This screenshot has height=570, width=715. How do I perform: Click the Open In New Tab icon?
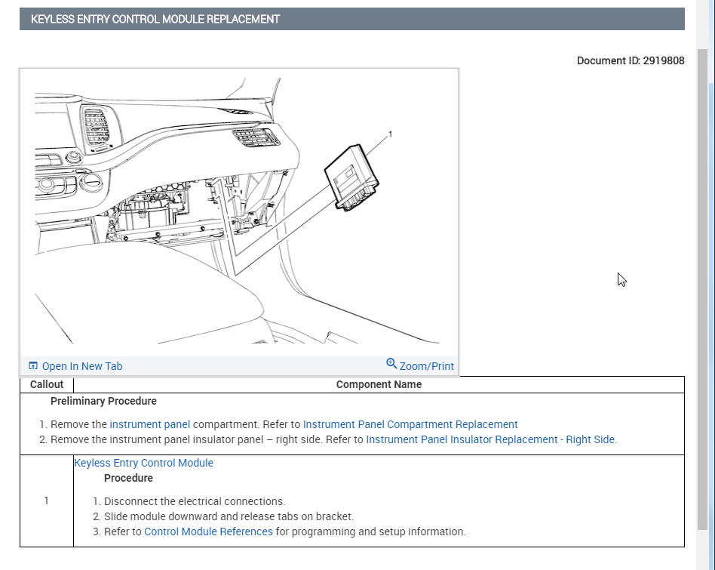point(33,366)
